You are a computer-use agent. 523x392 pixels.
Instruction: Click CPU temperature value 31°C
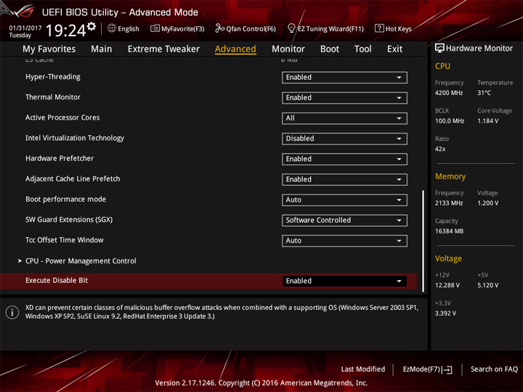(484, 93)
